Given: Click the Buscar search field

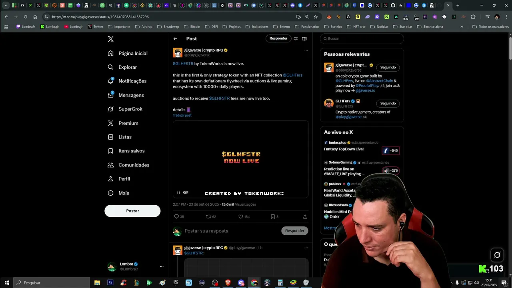Looking at the screenshot, I should tap(362, 39).
